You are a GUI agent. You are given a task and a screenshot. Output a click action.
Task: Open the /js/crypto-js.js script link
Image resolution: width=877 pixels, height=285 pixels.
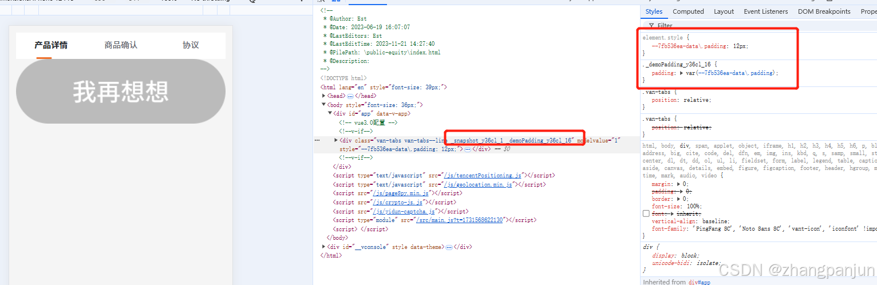pos(397,202)
